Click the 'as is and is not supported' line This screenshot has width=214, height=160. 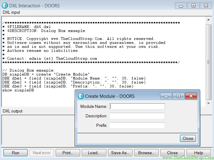[x=81, y=47]
